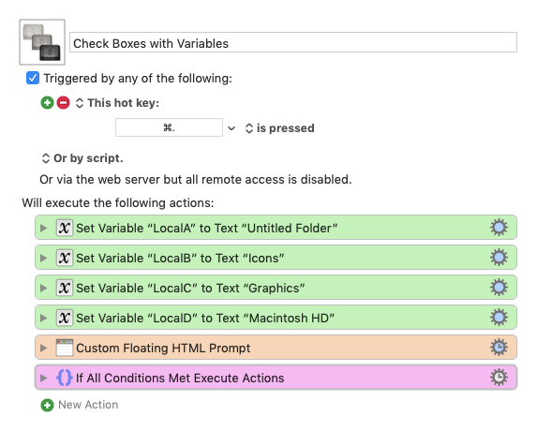Open the 'Or by script' options popup

pyautogui.click(x=82, y=158)
